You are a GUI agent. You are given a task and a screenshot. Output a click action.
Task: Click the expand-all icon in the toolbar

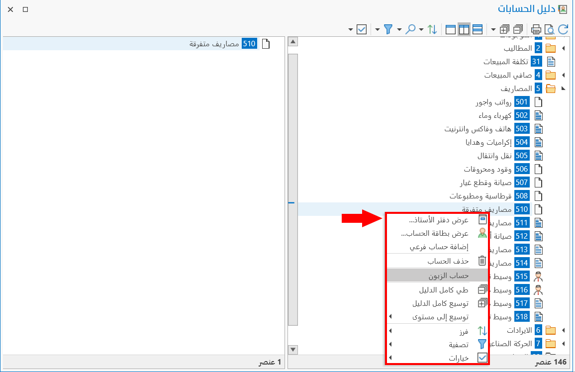(503, 29)
